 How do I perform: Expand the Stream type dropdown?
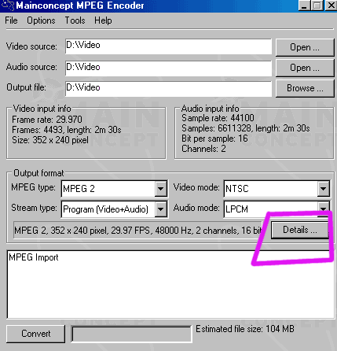[160, 209]
